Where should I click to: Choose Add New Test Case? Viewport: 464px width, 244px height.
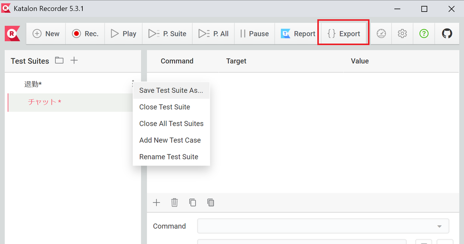pyautogui.click(x=171, y=140)
